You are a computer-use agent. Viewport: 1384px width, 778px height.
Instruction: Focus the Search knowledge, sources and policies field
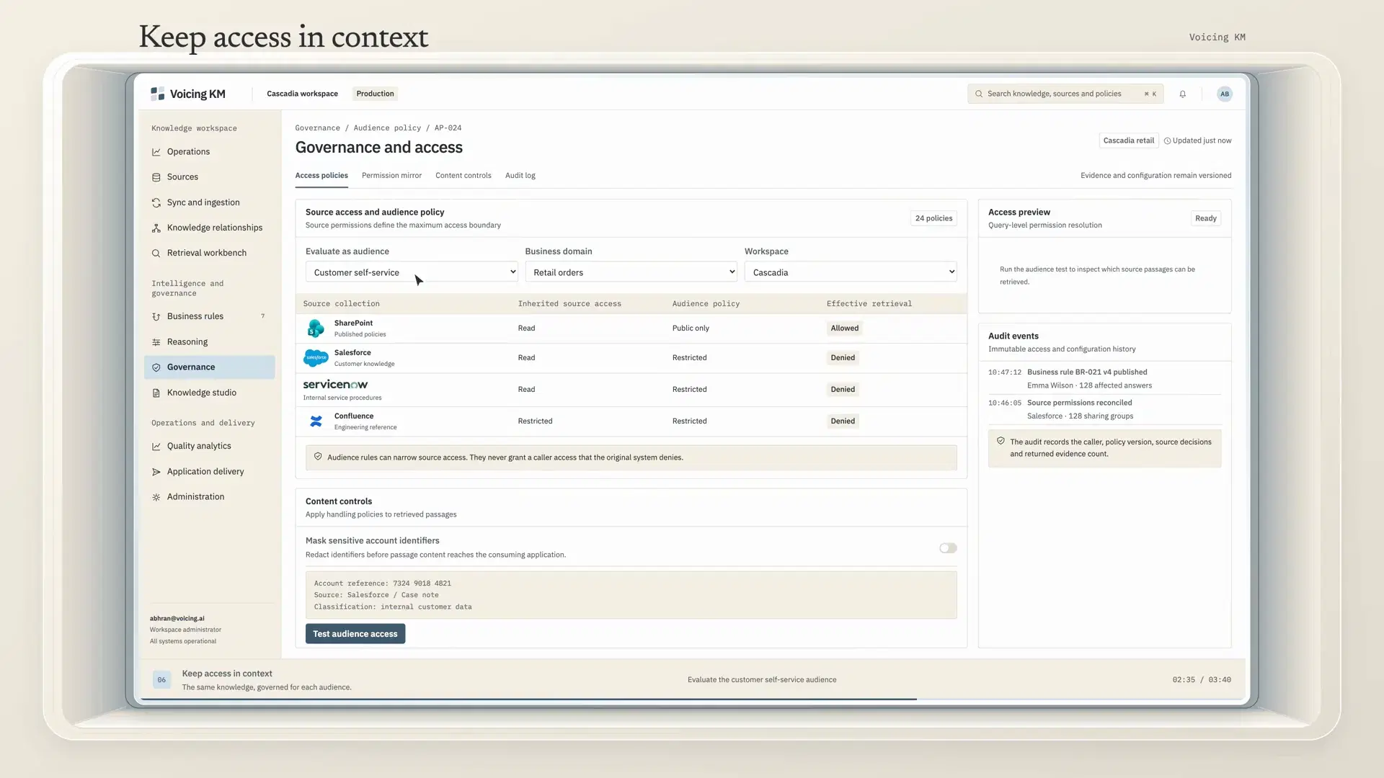tap(1065, 94)
